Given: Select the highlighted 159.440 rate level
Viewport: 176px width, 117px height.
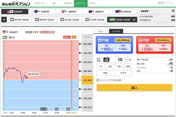Looking at the screenshot, I should click(x=87, y=80).
